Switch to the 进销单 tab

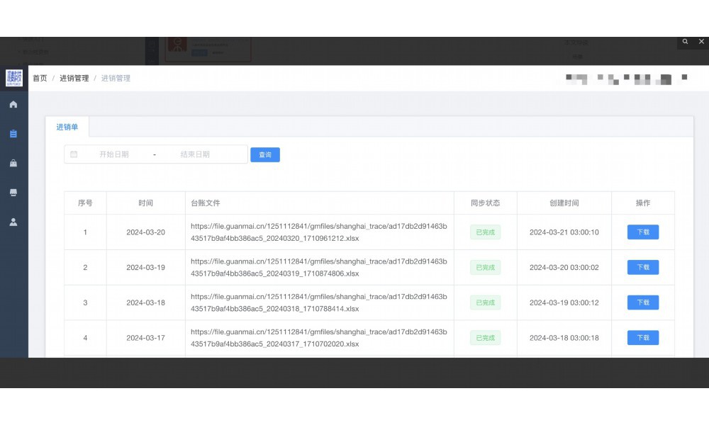click(67, 127)
